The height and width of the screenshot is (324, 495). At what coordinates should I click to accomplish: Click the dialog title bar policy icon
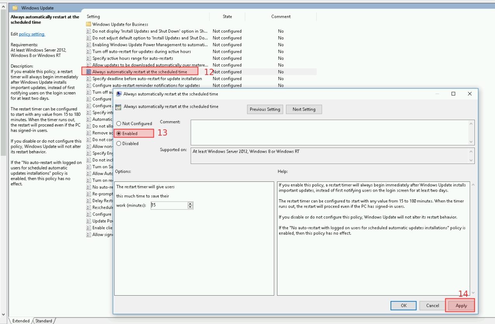tap(119, 94)
